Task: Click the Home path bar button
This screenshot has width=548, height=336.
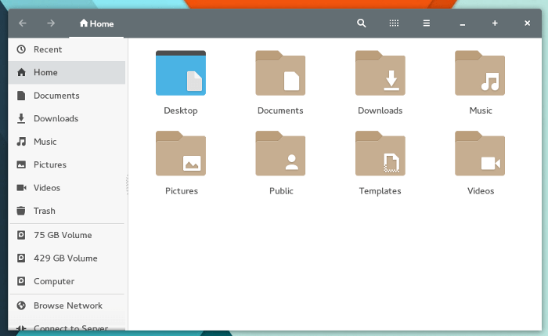Action: pyautogui.click(x=96, y=23)
